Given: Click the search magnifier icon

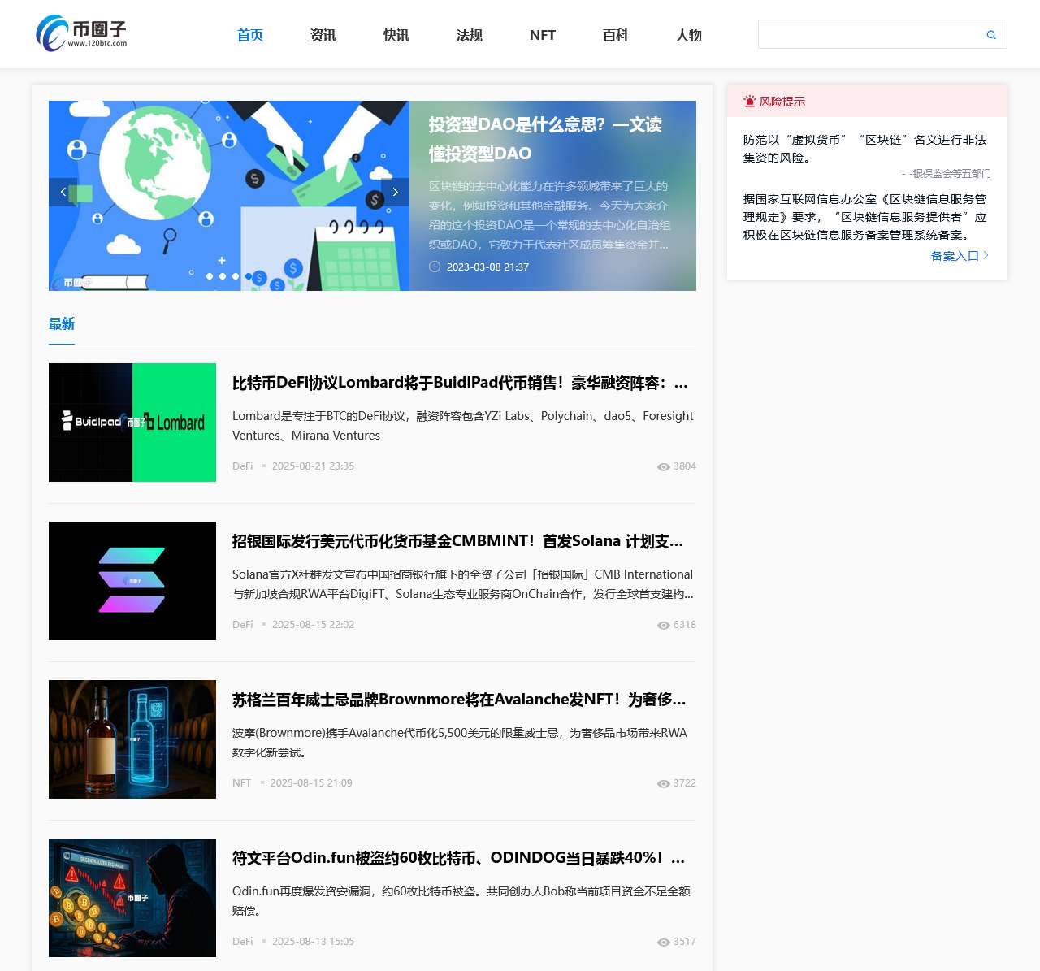Looking at the screenshot, I should click(991, 34).
